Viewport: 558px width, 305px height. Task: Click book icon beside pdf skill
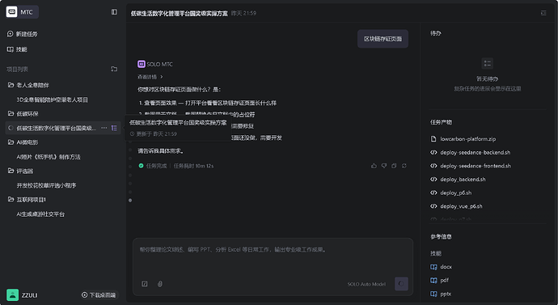pyautogui.click(x=433, y=281)
